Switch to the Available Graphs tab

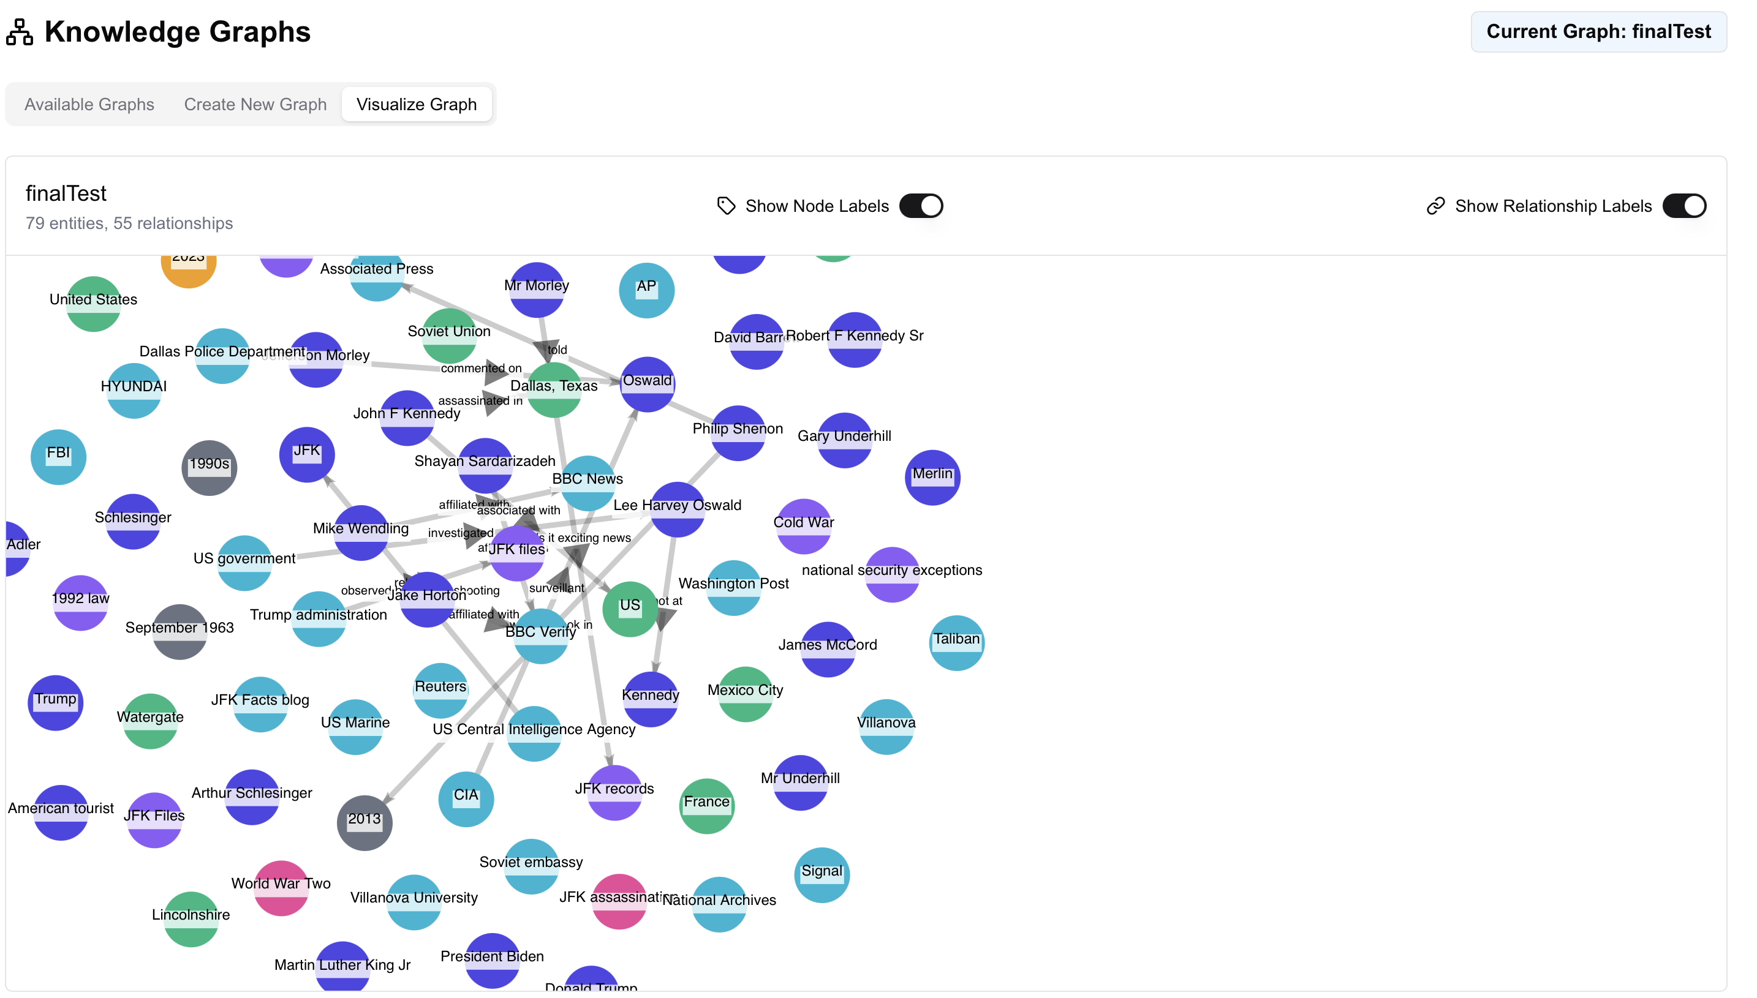tap(88, 103)
